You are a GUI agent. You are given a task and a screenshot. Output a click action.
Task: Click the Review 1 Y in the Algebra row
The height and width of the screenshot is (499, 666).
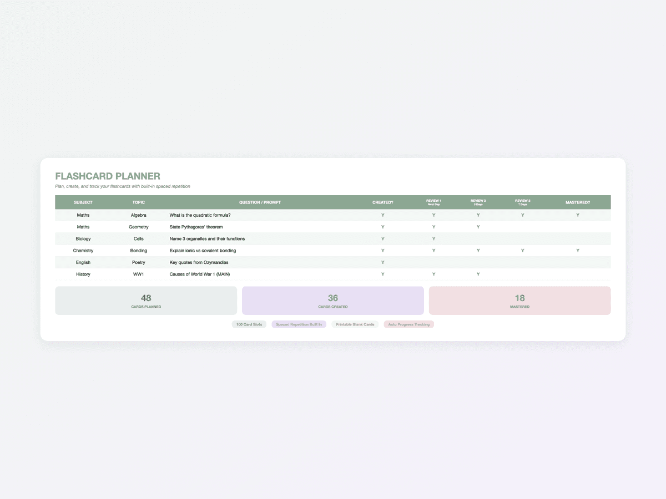click(x=433, y=215)
